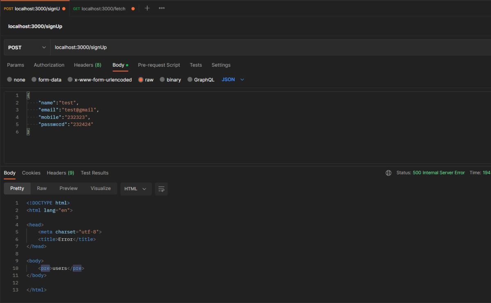Click the <meta charset="utf-8"> line
Viewport: 491px width, 303px height.
pyautogui.click(x=70, y=232)
